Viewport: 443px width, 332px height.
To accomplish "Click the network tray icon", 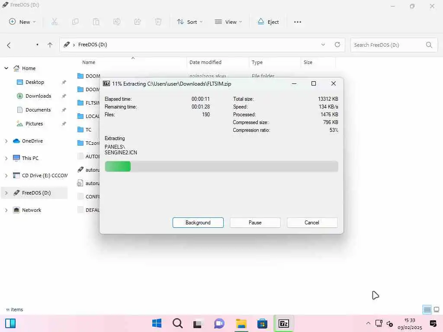I will (x=379, y=323).
